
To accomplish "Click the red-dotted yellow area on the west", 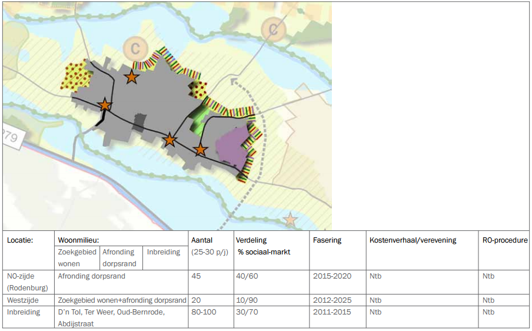I will [x=77, y=77].
